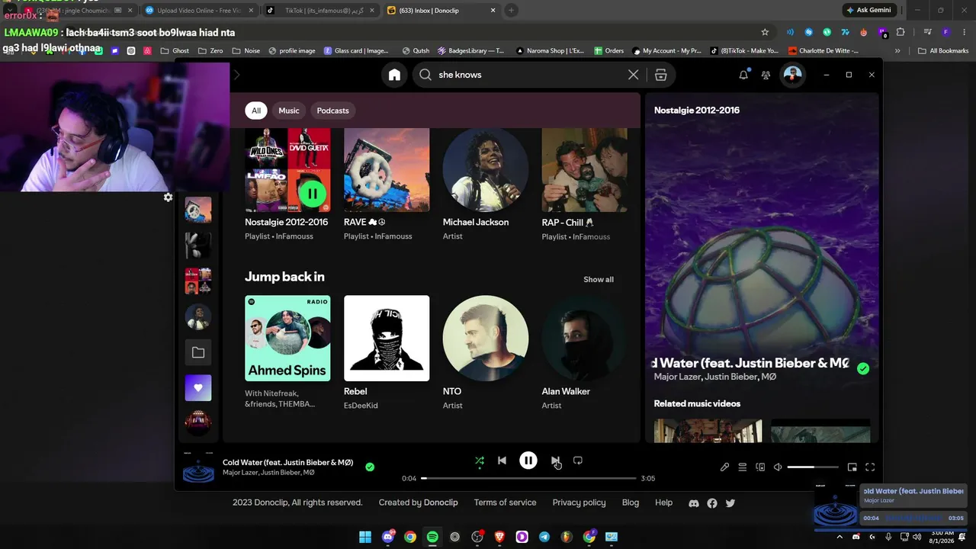976x549 pixels.
Task: Open the Help footer link
Action: (x=664, y=502)
